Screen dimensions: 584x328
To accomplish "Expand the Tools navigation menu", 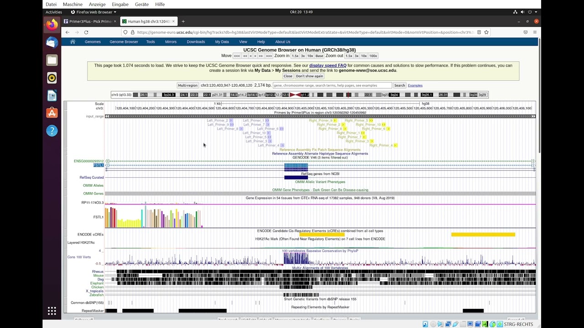I will point(151,41).
